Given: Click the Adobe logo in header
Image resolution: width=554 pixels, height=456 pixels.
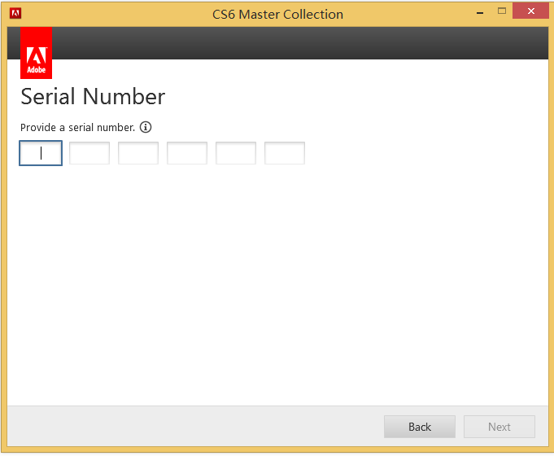Looking at the screenshot, I should coord(36,53).
